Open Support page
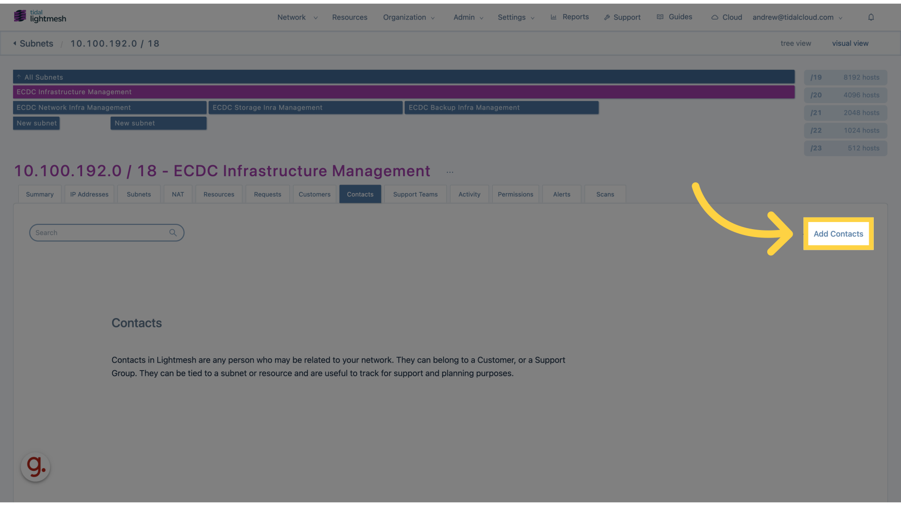This screenshot has height=506, width=901. (x=627, y=17)
